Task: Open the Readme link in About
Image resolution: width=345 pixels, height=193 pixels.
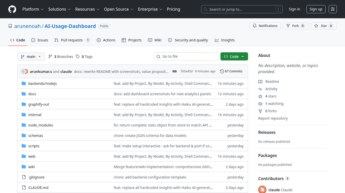Action: click(272, 82)
